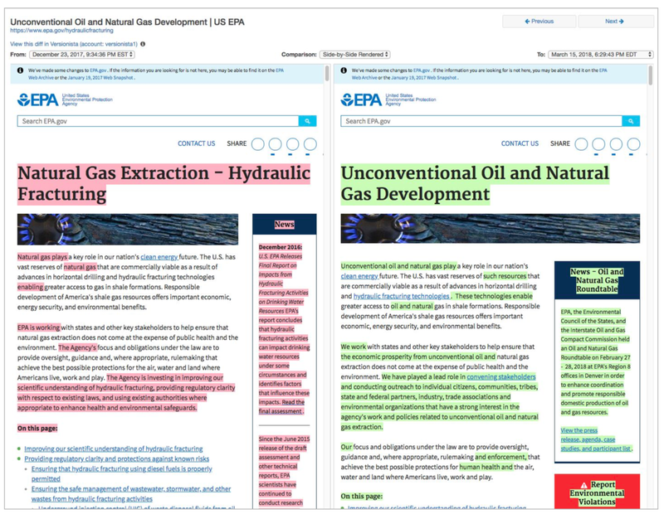The image size is (664, 519).
Task: Click CONTACT US in right pane
Action: click(520, 143)
